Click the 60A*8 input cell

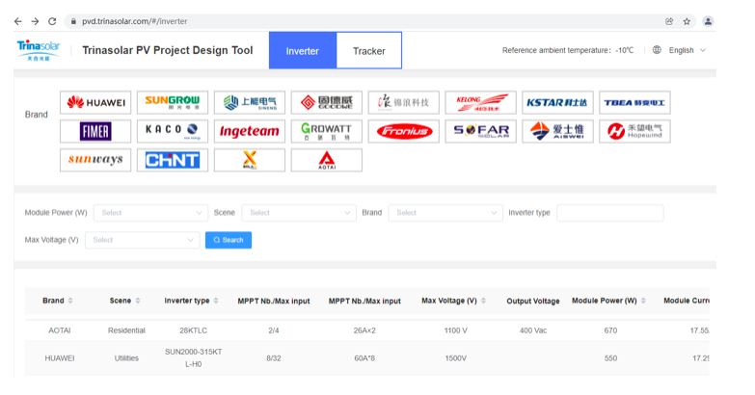(364, 358)
